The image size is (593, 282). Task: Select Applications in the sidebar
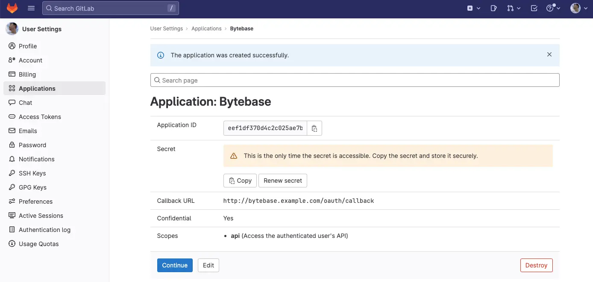(55, 89)
